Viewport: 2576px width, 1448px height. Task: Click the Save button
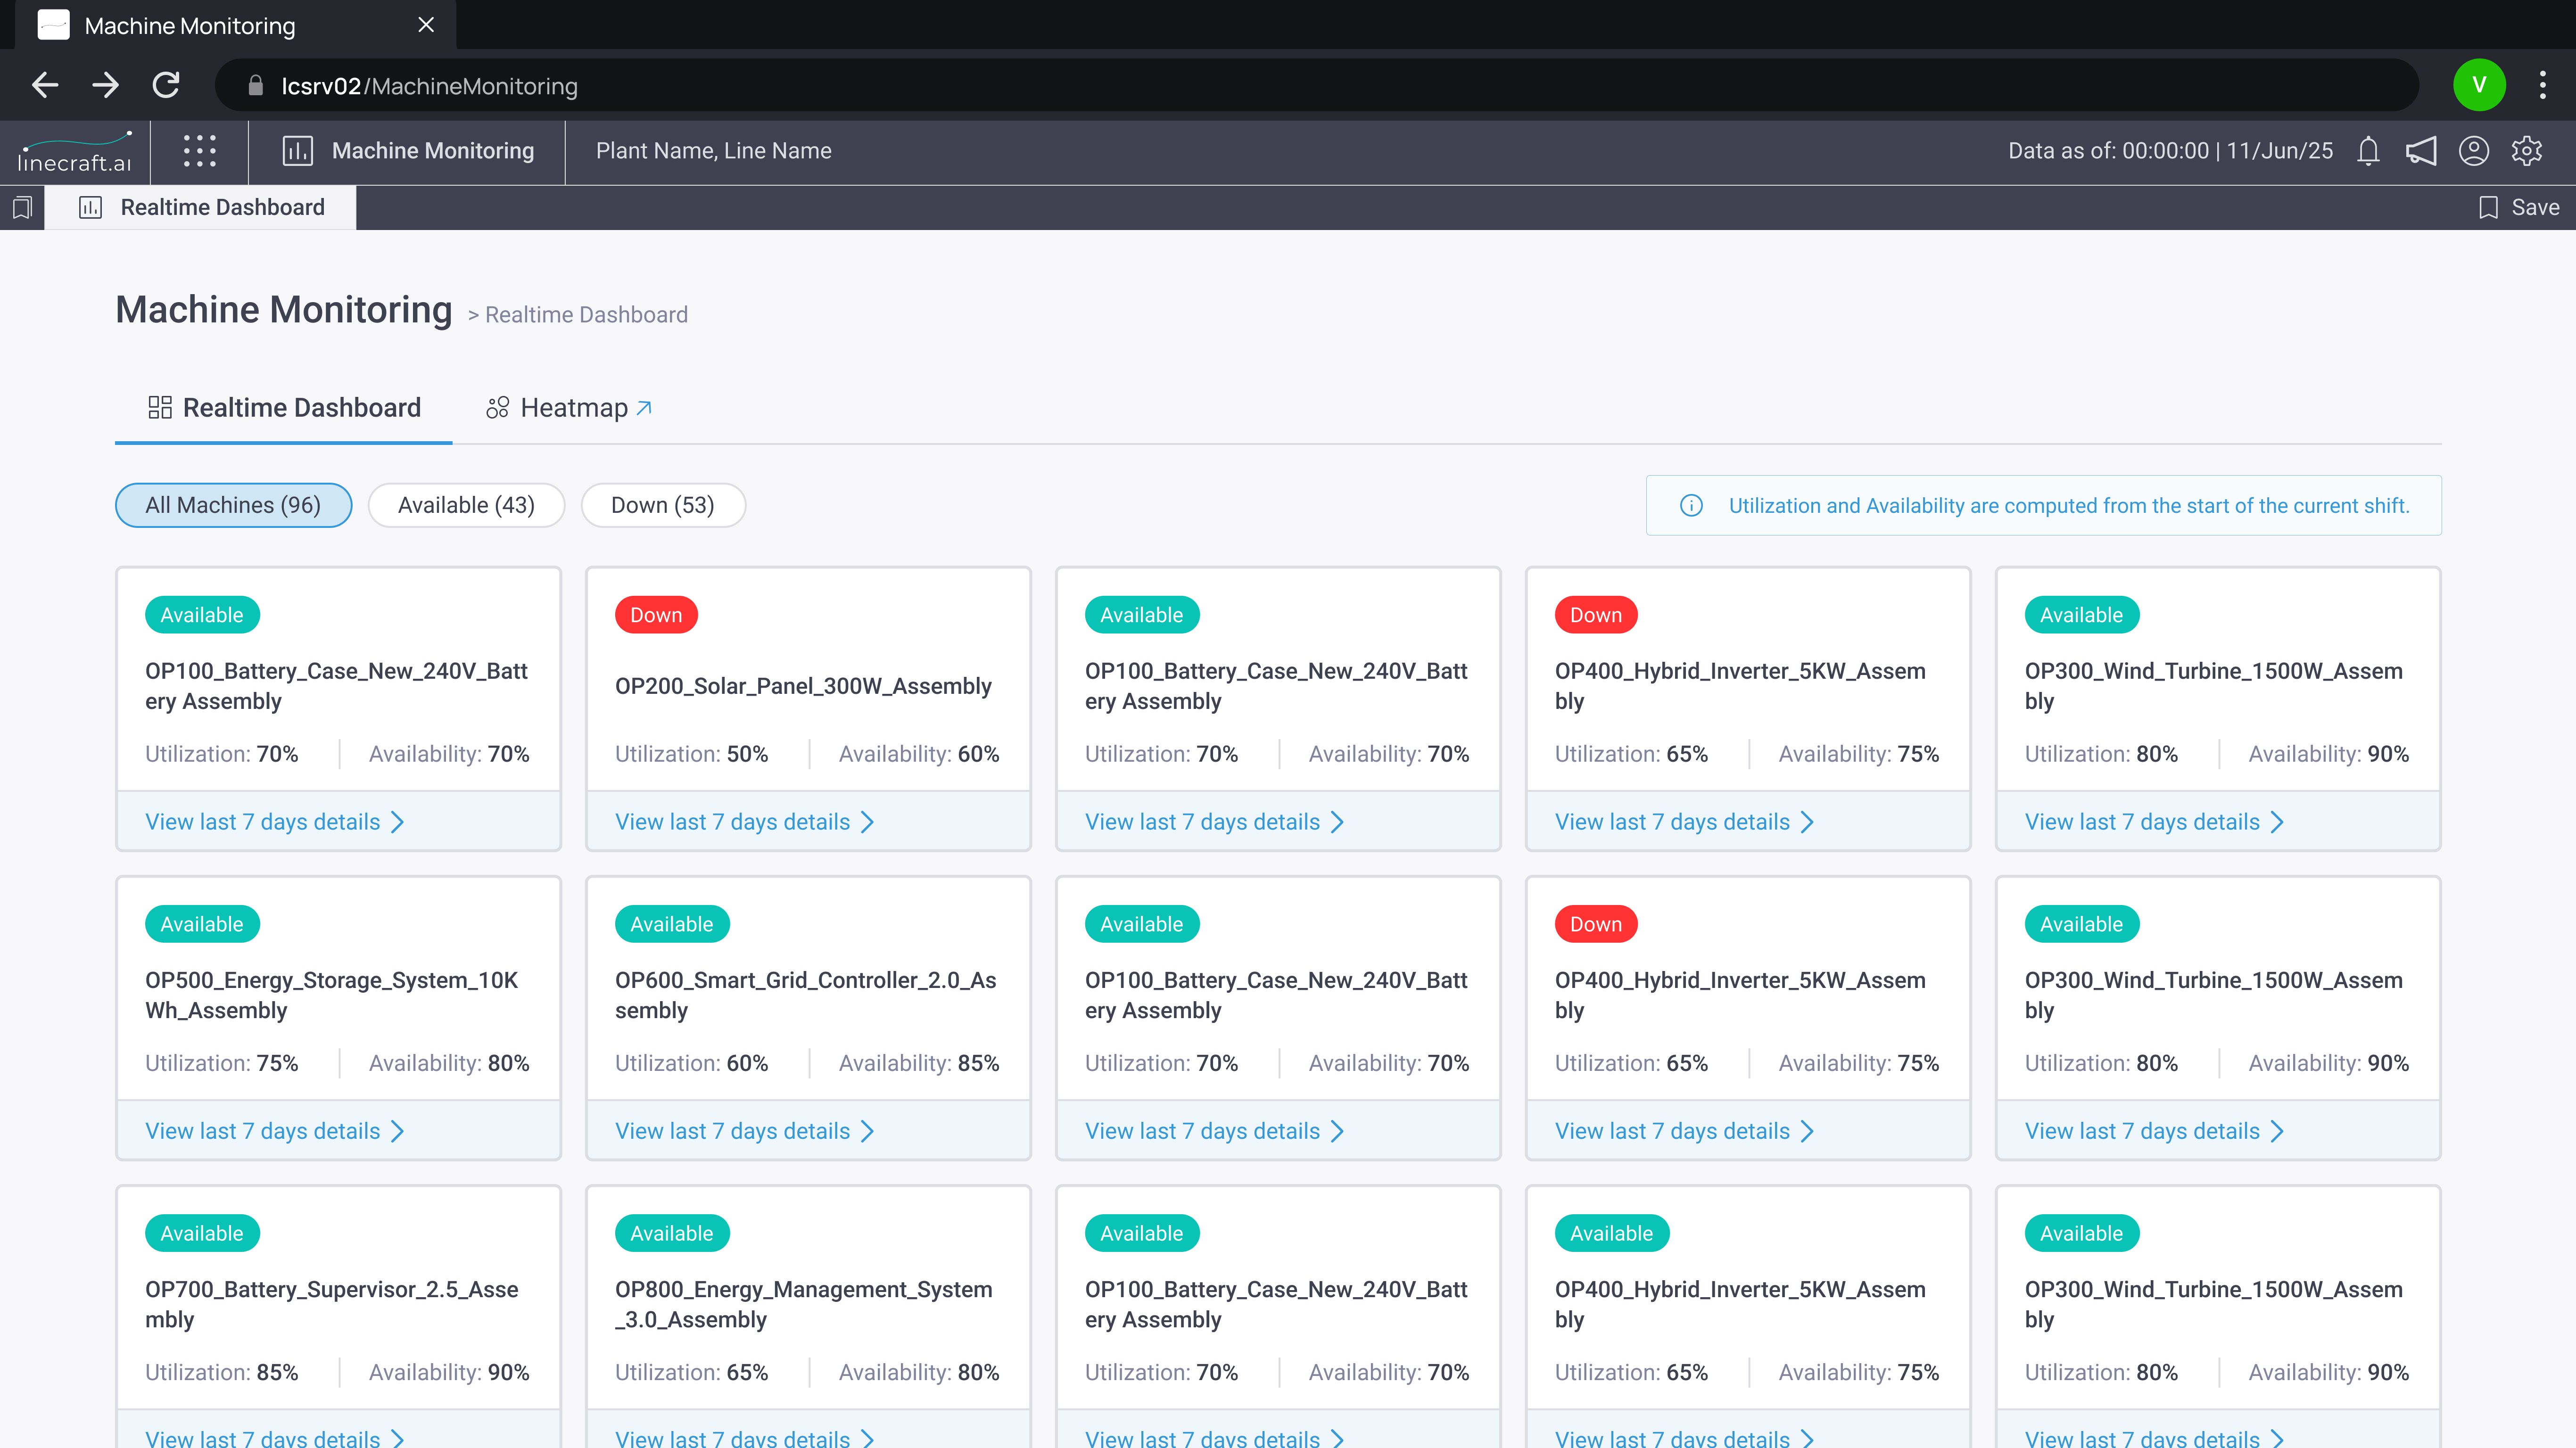click(x=2520, y=207)
